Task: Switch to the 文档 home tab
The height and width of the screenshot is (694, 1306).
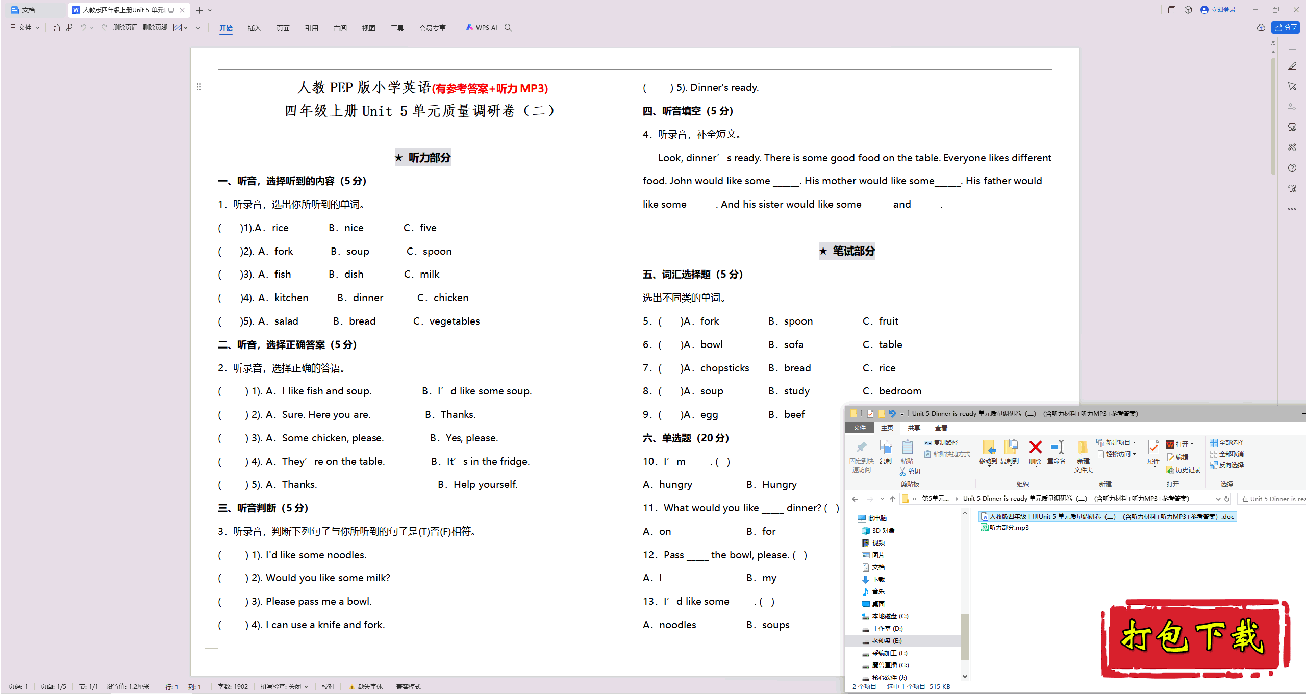Action: 36,10
